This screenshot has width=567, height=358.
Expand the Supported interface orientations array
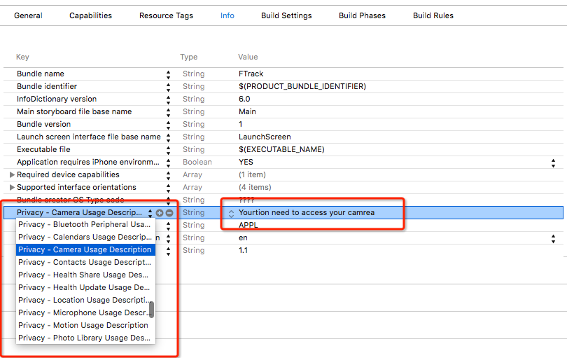coord(11,188)
